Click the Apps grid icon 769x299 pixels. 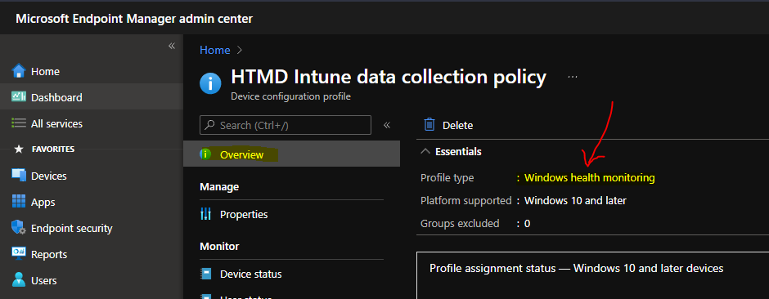tap(19, 202)
